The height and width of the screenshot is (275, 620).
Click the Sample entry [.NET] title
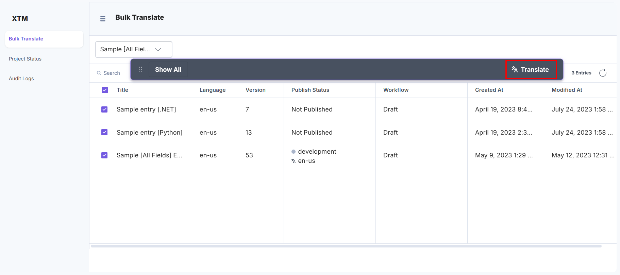(x=146, y=109)
